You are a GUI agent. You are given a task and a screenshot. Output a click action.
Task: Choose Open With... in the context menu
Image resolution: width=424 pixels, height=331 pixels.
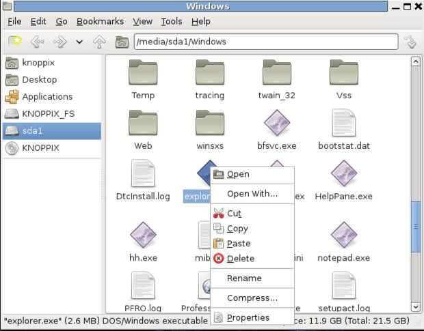pyautogui.click(x=252, y=194)
